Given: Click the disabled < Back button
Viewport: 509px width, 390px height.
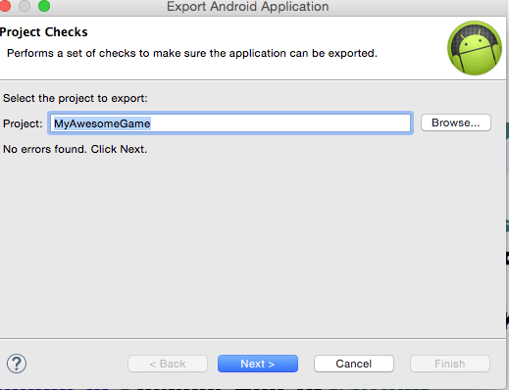Looking at the screenshot, I should pos(168,364).
